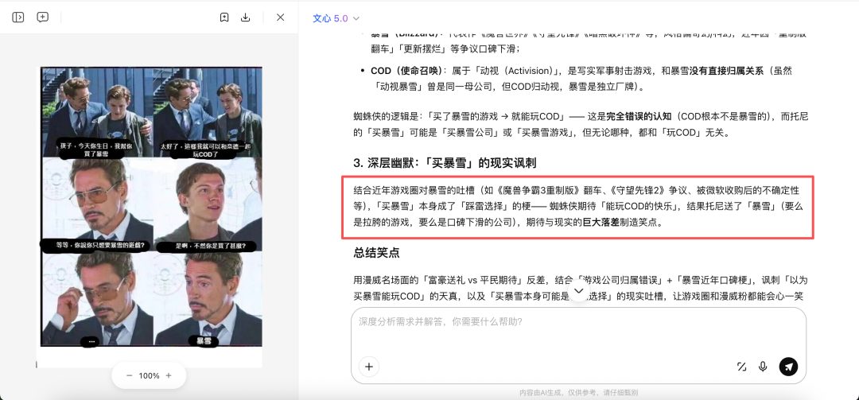Click the bookmark save icon
The image size is (859, 400).
tap(224, 17)
